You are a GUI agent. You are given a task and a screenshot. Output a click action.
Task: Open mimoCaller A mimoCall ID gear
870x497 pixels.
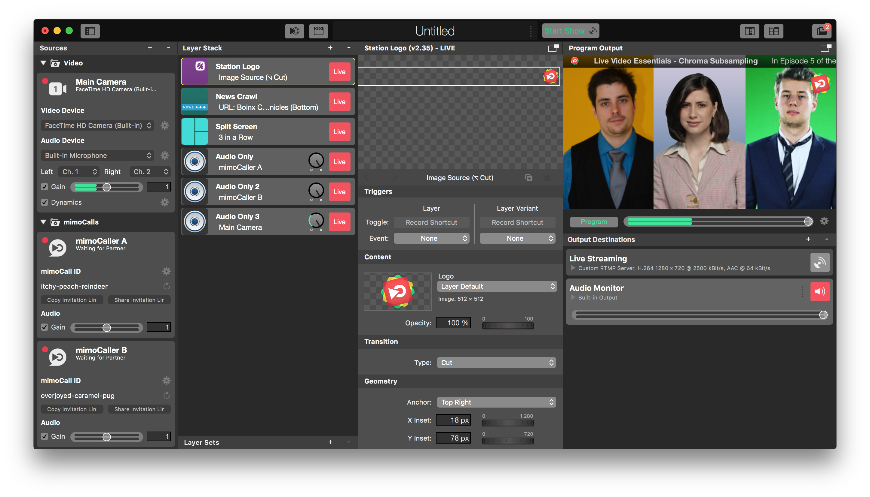point(166,271)
